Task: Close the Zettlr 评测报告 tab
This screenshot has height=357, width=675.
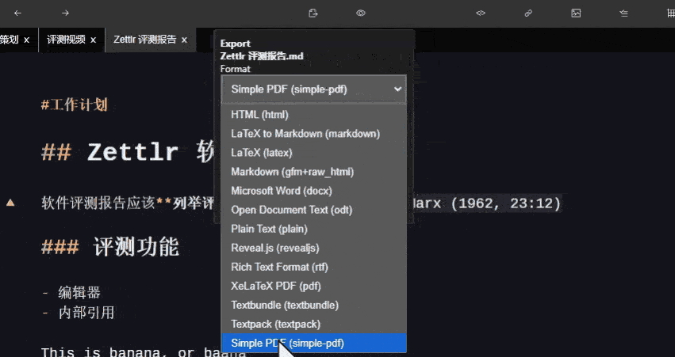Action: tap(184, 40)
